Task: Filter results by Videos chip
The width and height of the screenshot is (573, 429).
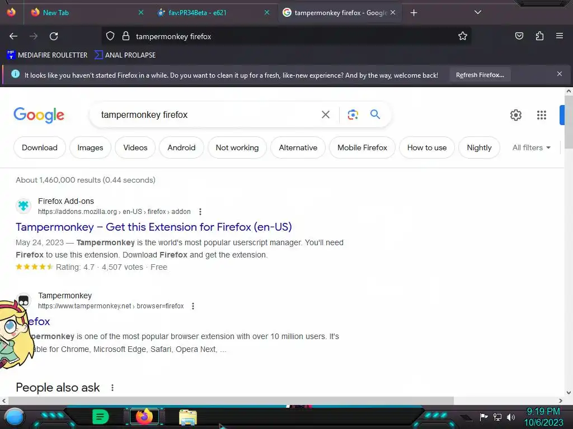Action: (x=135, y=147)
